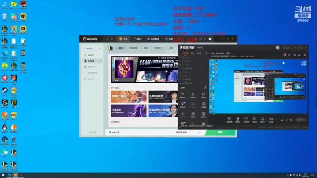Viewport: 317px width, 178px height.
Task: Show previous banner with left arrow
Action: pyautogui.click(x=114, y=70)
